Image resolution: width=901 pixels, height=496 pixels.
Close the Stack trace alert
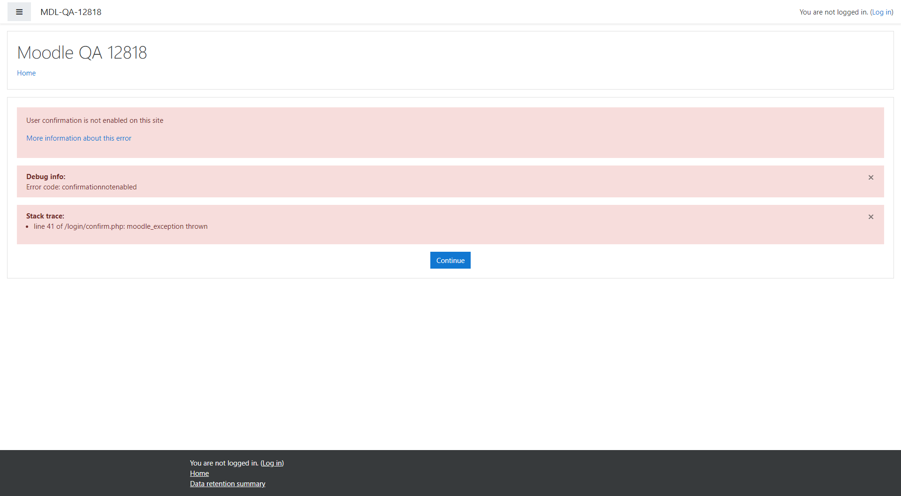pos(871,217)
